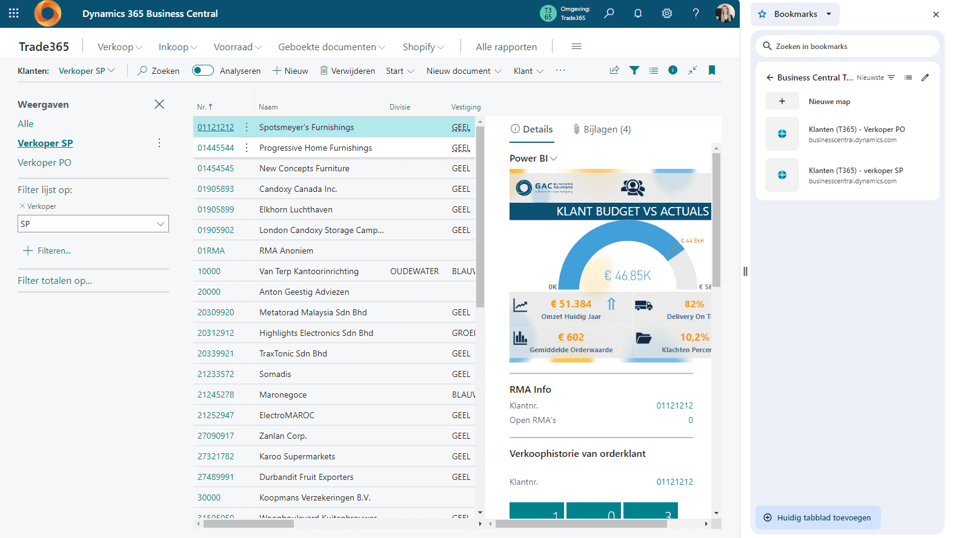Show more actions via the toolbar ellipsis
The height and width of the screenshot is (538, 953).
[560, 71]
